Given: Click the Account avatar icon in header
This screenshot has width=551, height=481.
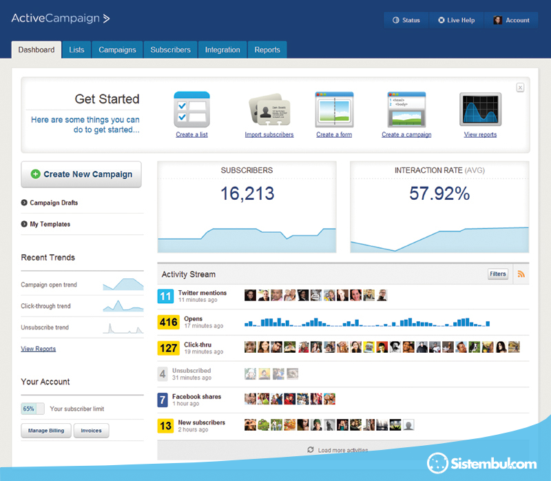Looking at the screenshot, I should point(497,20).
